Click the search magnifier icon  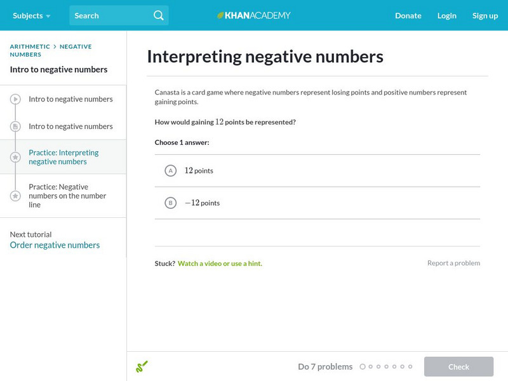[x=158, y=15]
